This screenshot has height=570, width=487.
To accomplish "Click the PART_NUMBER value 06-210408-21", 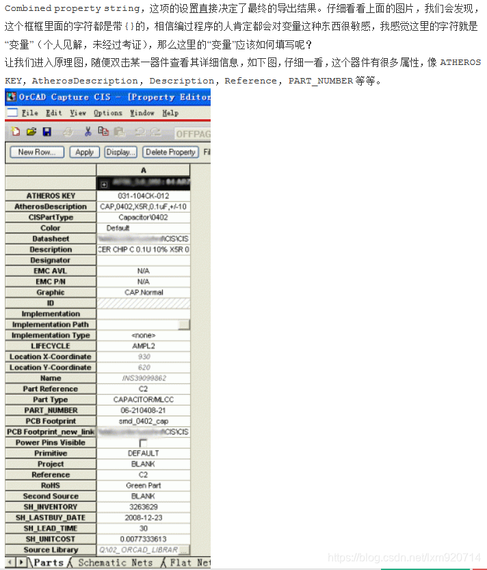I will pyautogui.click(x=143, y=411).
